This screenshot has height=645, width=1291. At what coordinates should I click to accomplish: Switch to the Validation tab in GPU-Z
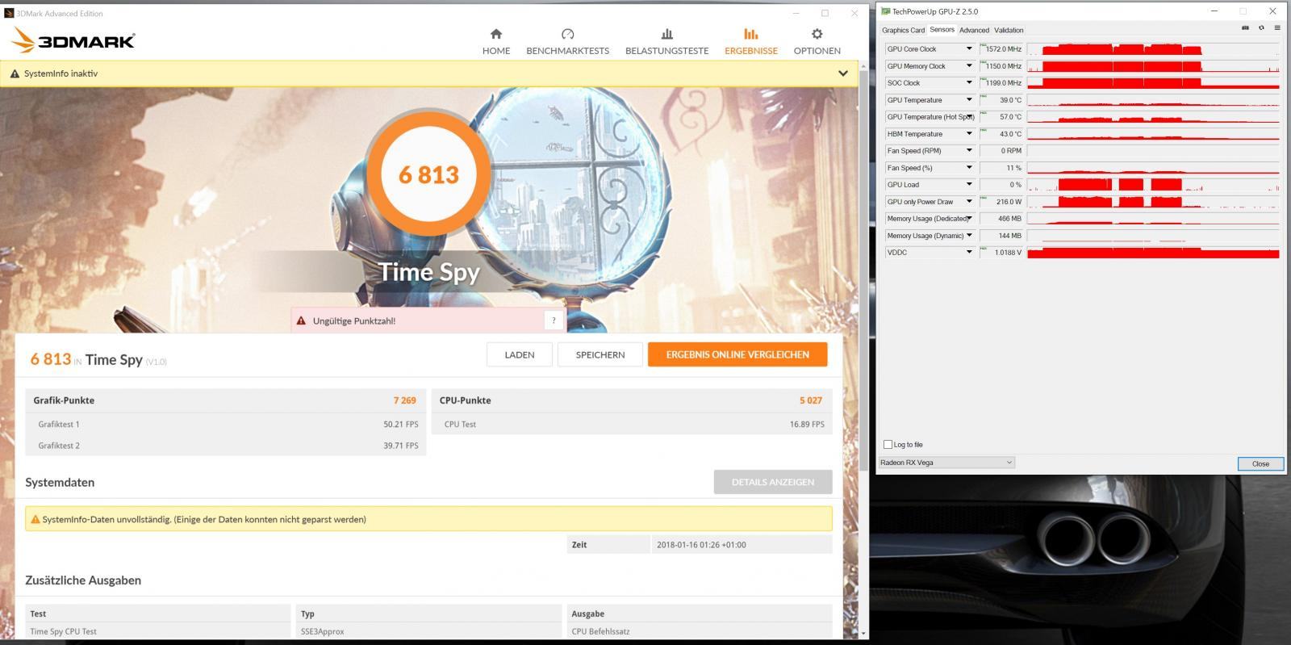click(x=1009, y=30)
